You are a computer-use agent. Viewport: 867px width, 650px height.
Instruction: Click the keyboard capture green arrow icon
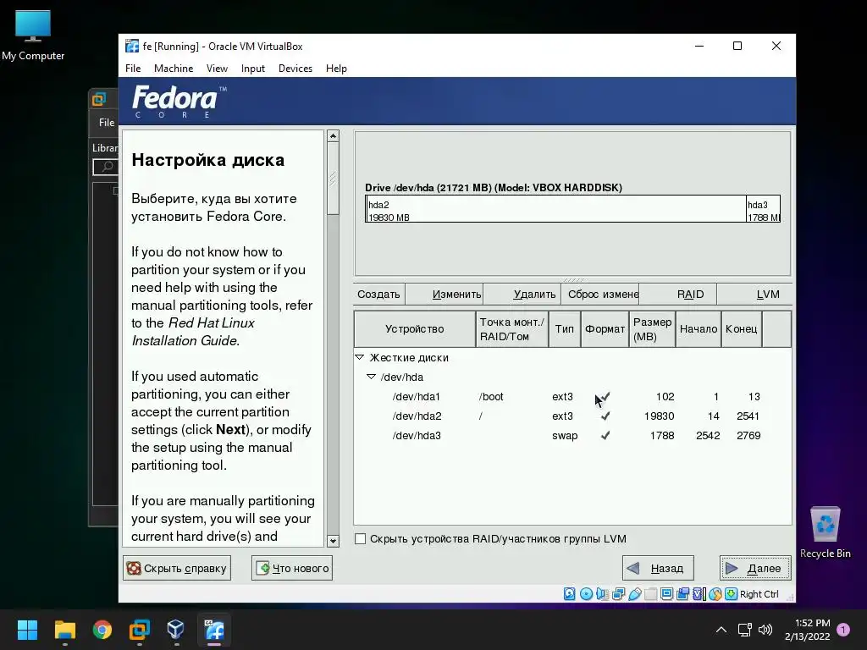[x=731, y=593]
